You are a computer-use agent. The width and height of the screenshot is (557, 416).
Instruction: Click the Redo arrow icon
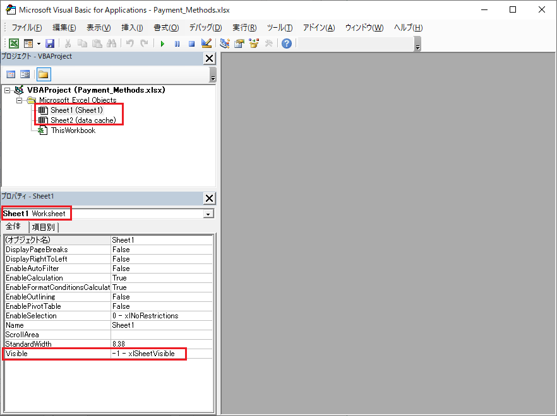(144, 43)
